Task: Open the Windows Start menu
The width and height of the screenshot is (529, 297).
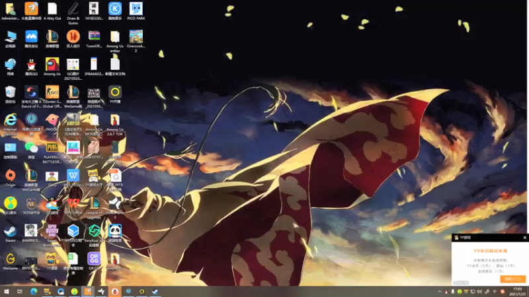Action: pyautogui.click(x=7, y=291)
